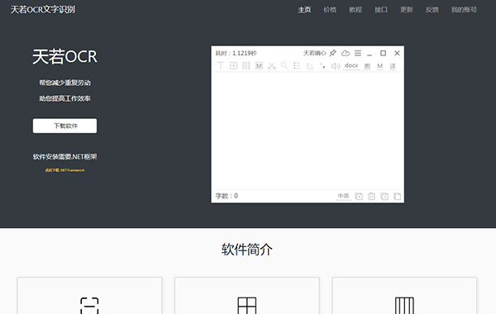Click the 译 translate toolbar button
Screen dimensions: 496x314
click(393, 66)
